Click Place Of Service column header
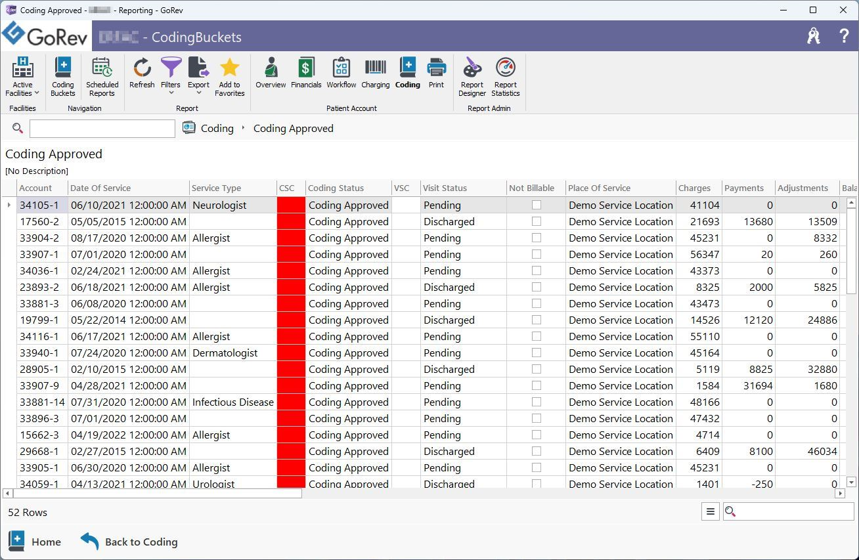The height and width of the screenshot is (560, 859). [x=621, y=188]
